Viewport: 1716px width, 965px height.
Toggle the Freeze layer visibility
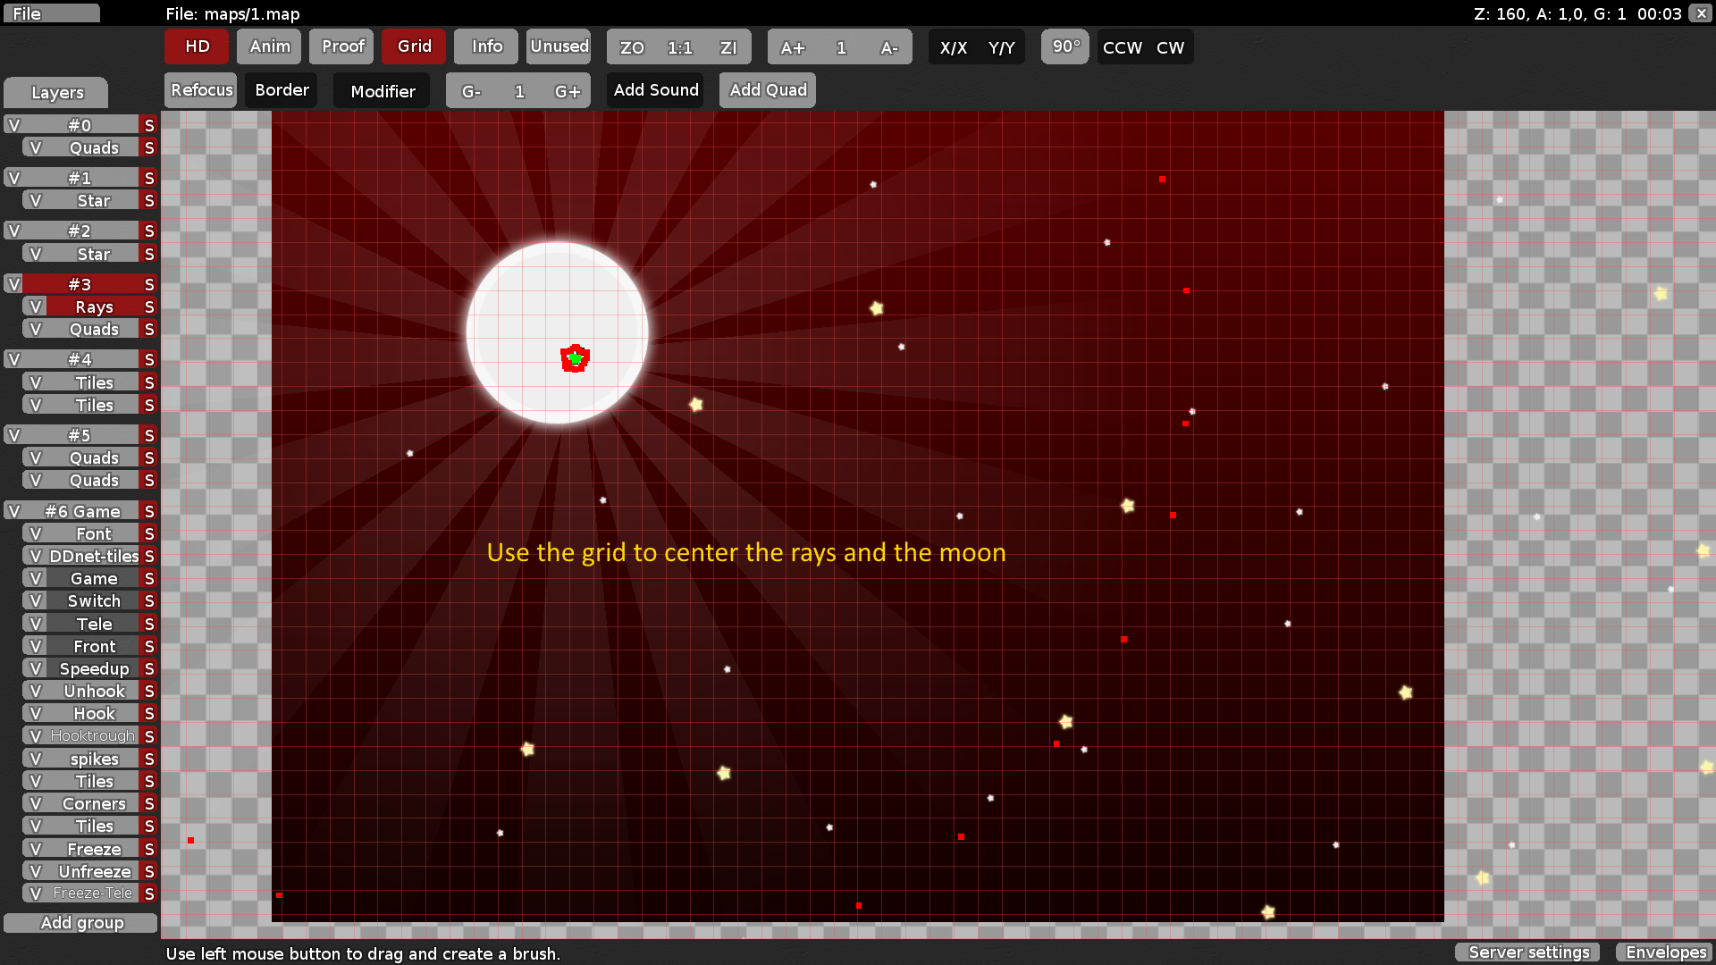(x=36, y=848)
